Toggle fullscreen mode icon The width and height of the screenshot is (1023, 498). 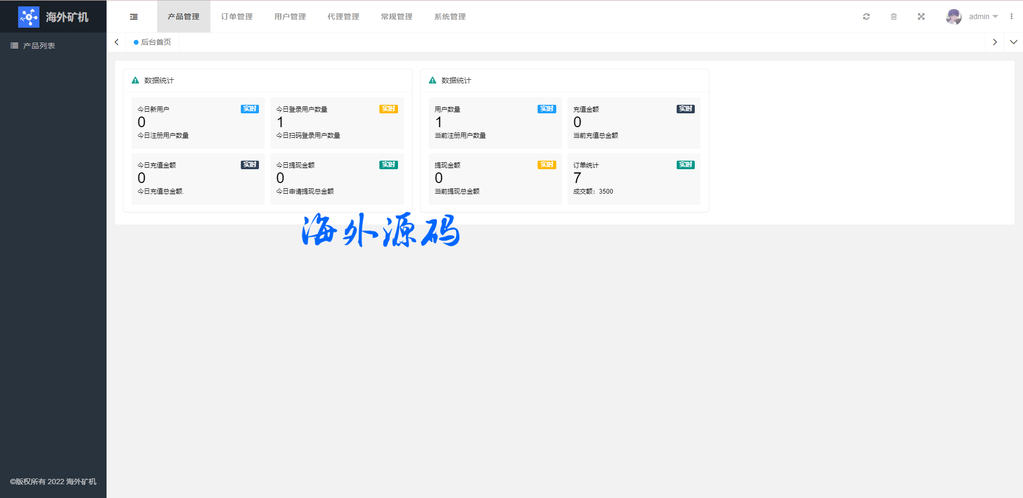pyautogui.click(x=921, y=17)
